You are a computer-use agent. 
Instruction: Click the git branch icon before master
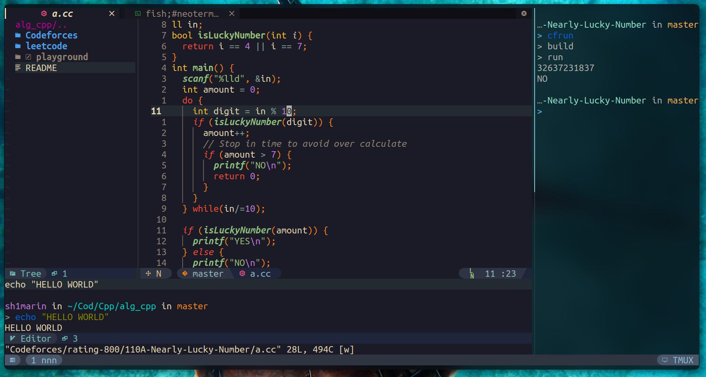(x=185, y=274)
